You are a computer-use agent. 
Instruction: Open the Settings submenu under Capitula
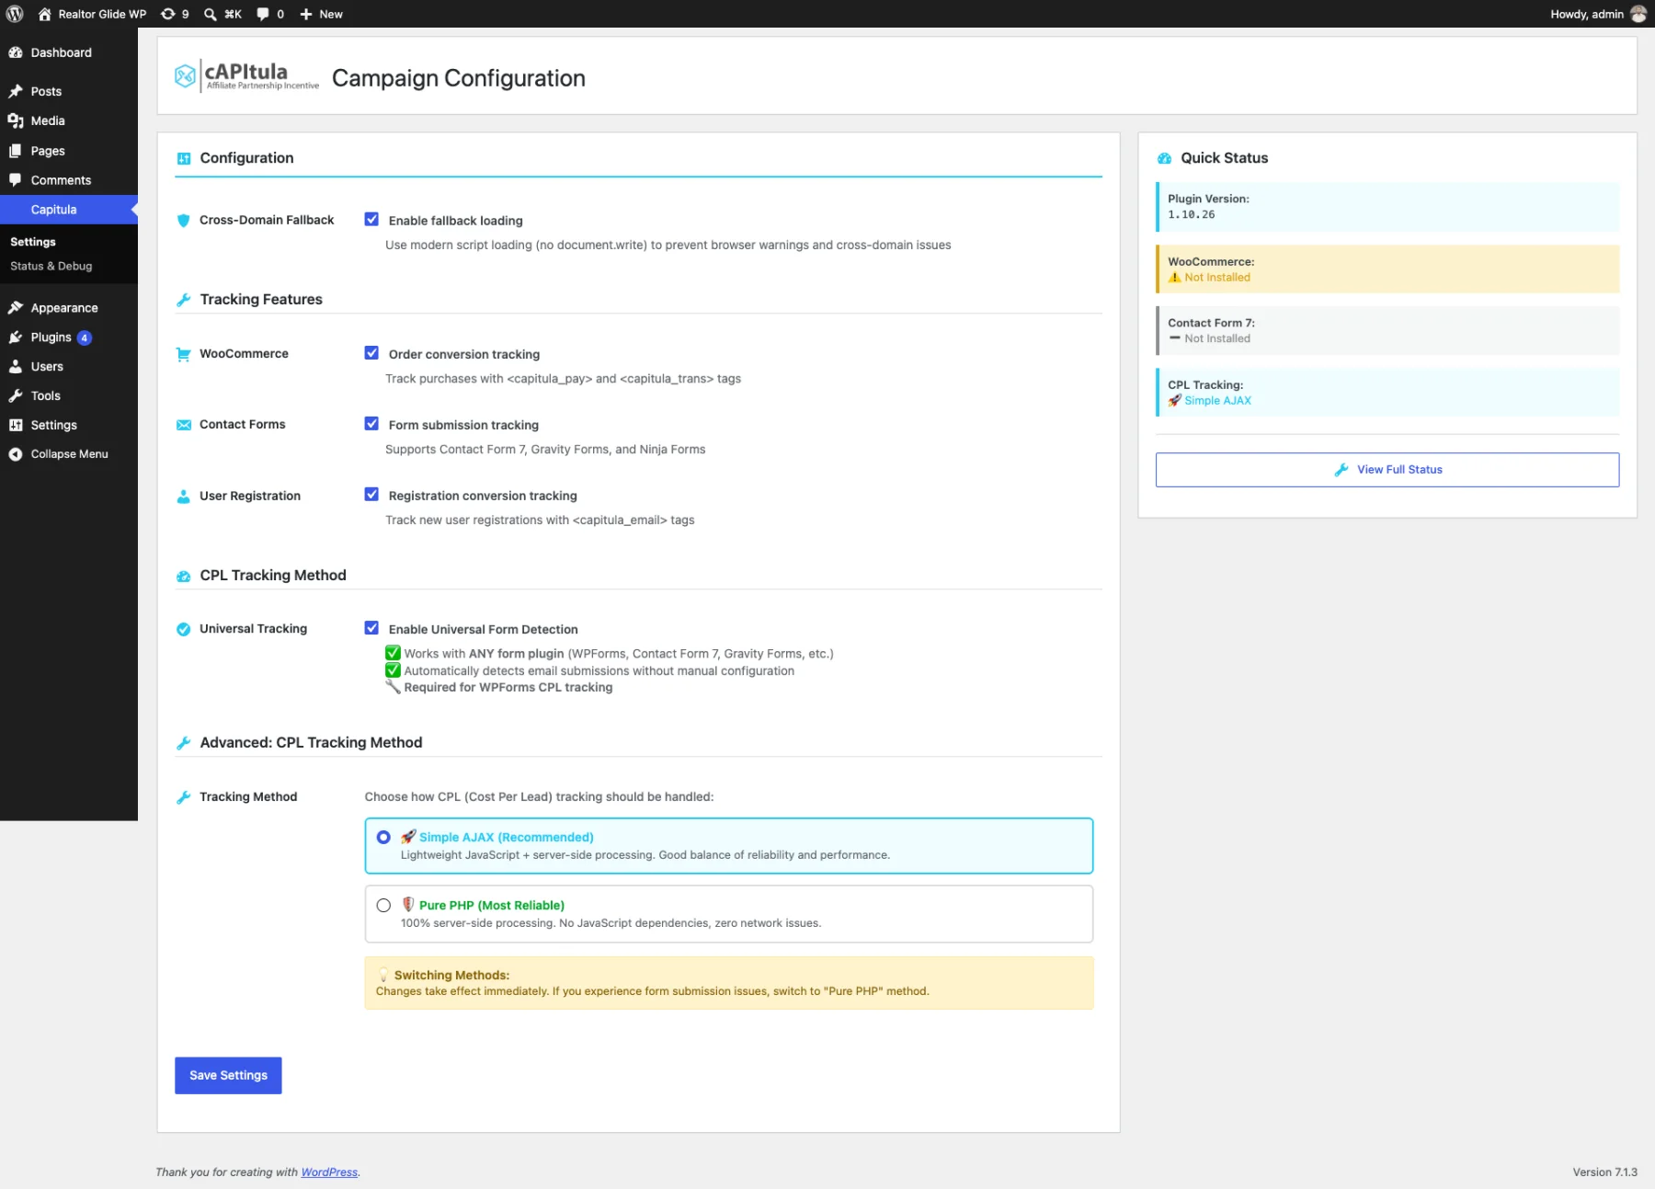point(33,242)
